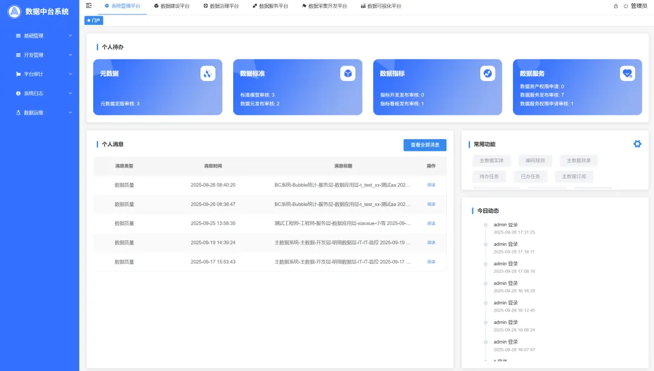Open the 常用功能 settings gear
The image size is (654, 371).
tap(637, 144)
